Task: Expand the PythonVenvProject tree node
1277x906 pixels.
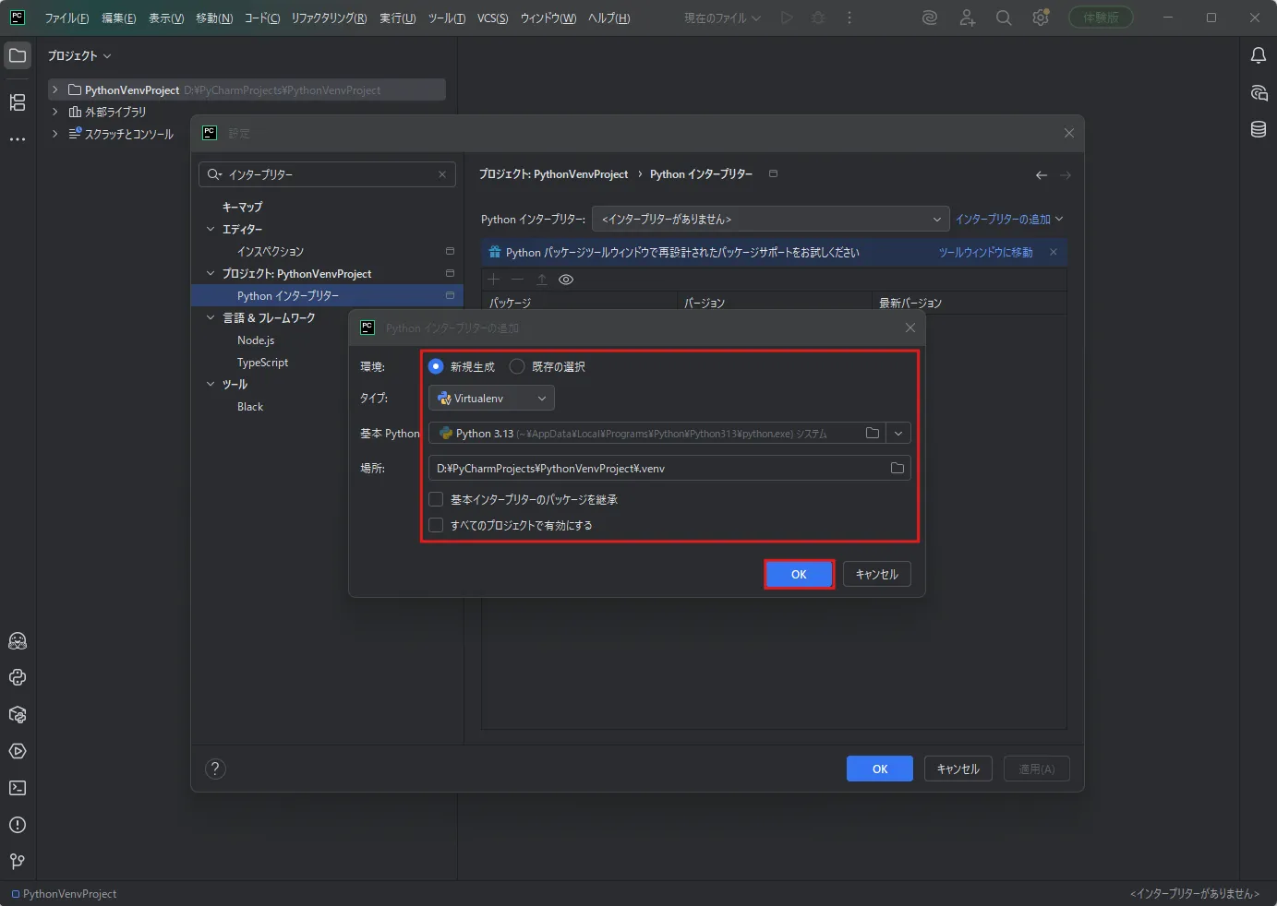Action: point(55,89)
